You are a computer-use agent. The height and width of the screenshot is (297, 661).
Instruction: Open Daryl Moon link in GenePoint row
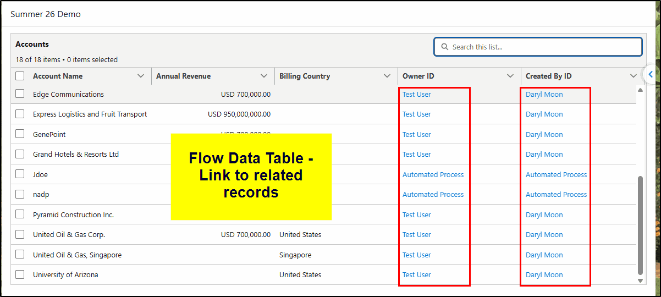point(544,134)
